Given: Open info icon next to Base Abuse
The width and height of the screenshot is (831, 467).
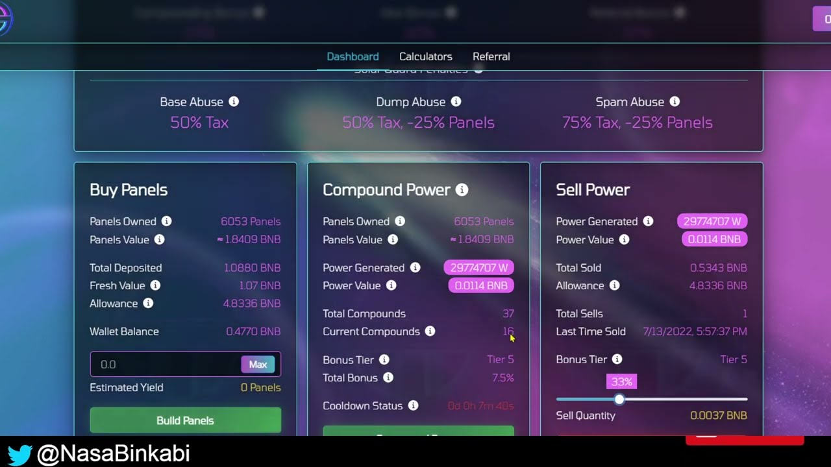Looking at the screenshot, I should click(x=234, y=102).
